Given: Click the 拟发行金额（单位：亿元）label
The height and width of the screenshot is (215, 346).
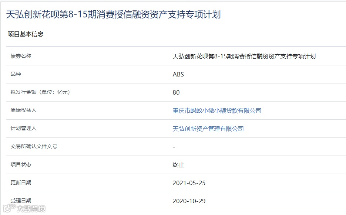Looking at the screenshot, I should [40, 92].
